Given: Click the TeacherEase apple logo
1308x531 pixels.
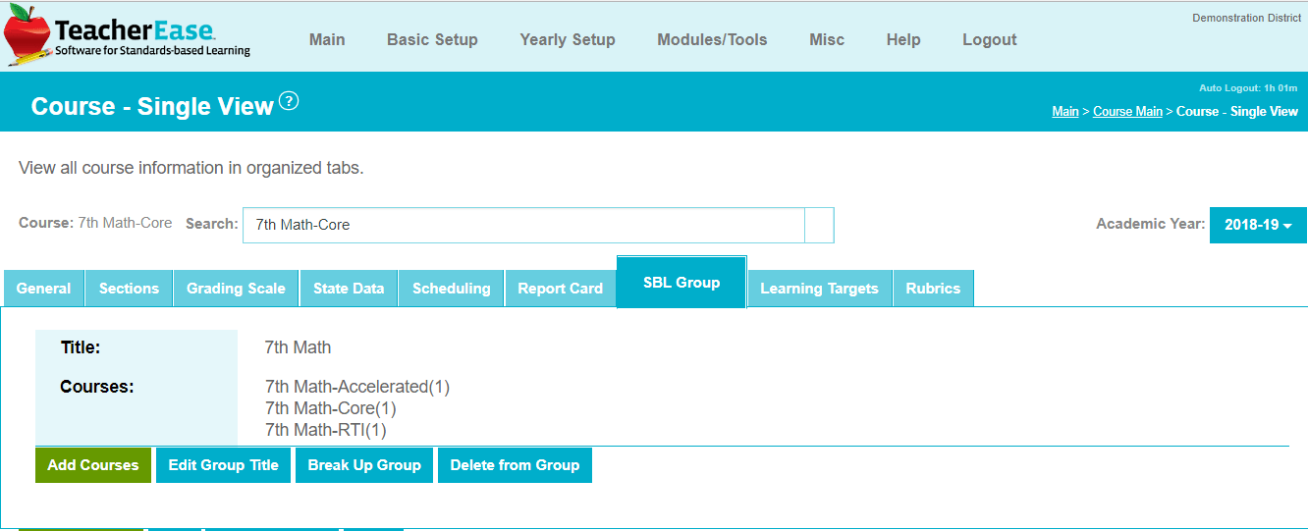Looking at the screenshot, I should click(27, 35).
